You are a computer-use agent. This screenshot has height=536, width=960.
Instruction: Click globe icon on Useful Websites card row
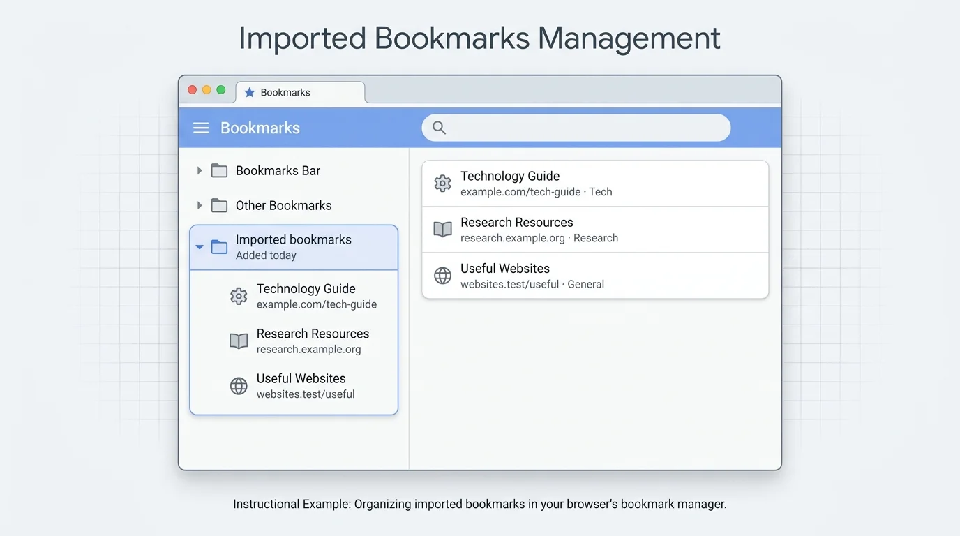[x=442, y=276]
